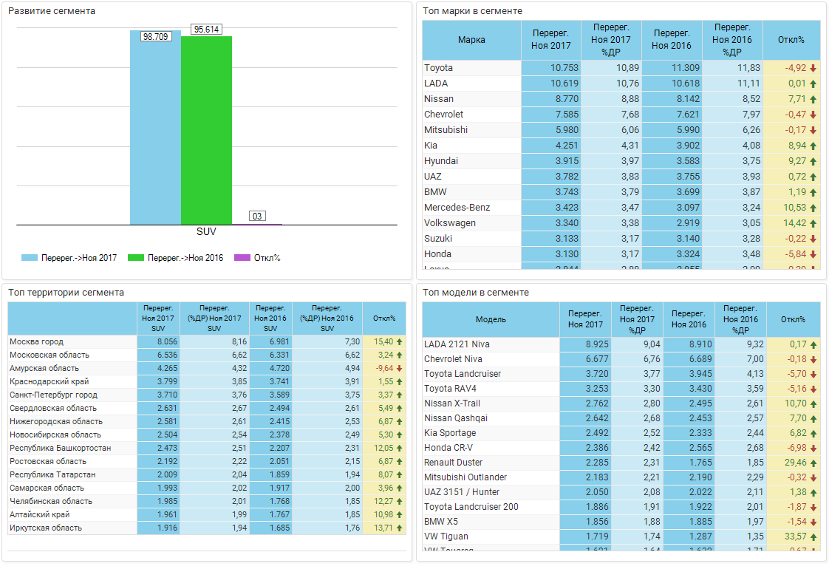The width and height of the screenshot is (829, 586).
Task: Click Nissan Qashqai model name
Action: coord(456,418)
